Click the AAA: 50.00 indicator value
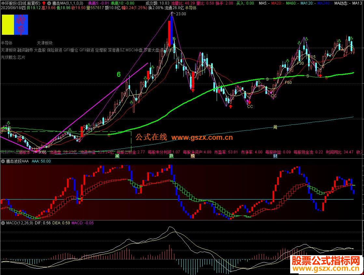This screenshot has width=364, height=275. coord(41,161)
